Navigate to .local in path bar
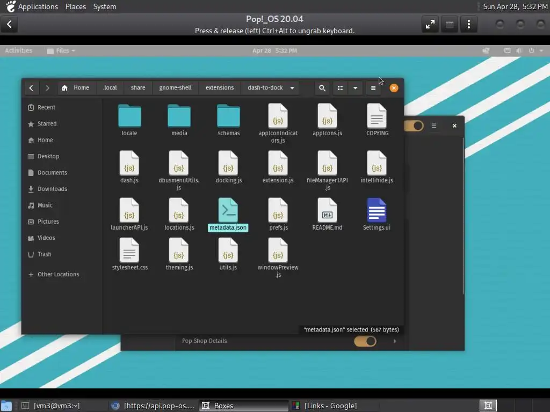The width and height of the screenshot is (550, 412). (x=110, y=88)
